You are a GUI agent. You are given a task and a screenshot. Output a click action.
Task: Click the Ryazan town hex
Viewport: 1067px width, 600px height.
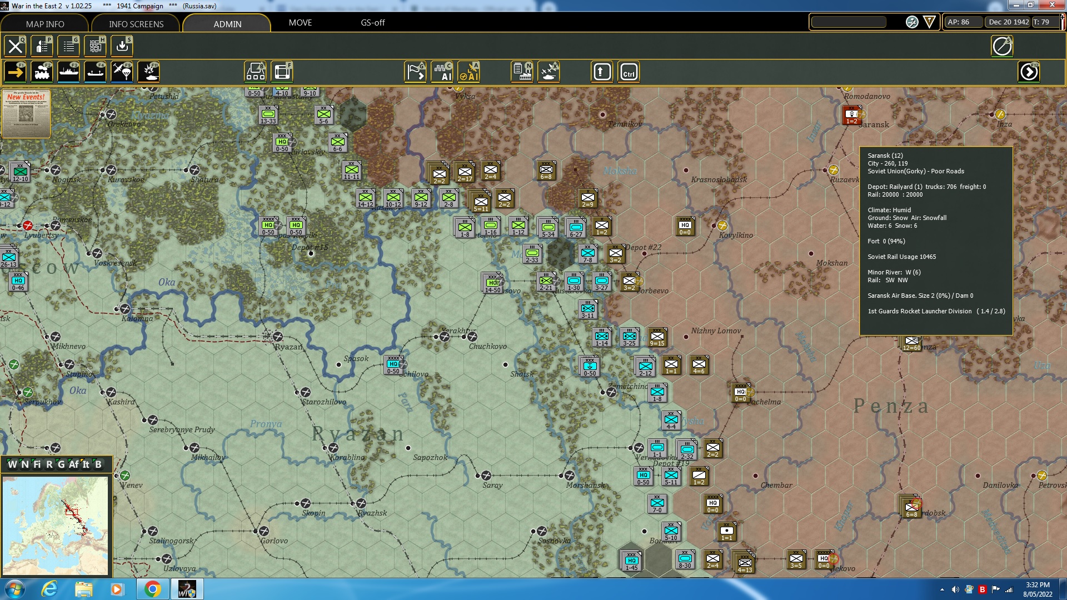point(278,337)
